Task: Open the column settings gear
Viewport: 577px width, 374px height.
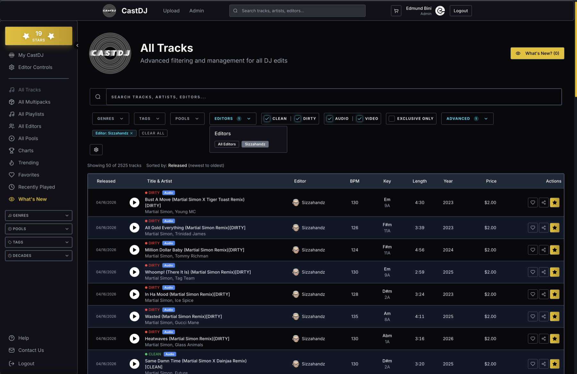Action: point(96,149)
